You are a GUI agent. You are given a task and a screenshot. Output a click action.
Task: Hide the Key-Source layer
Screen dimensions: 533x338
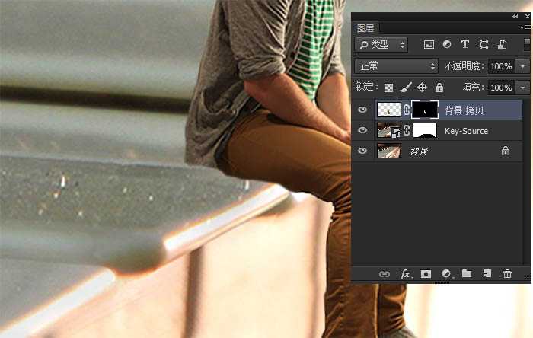(x=362, y=130)
